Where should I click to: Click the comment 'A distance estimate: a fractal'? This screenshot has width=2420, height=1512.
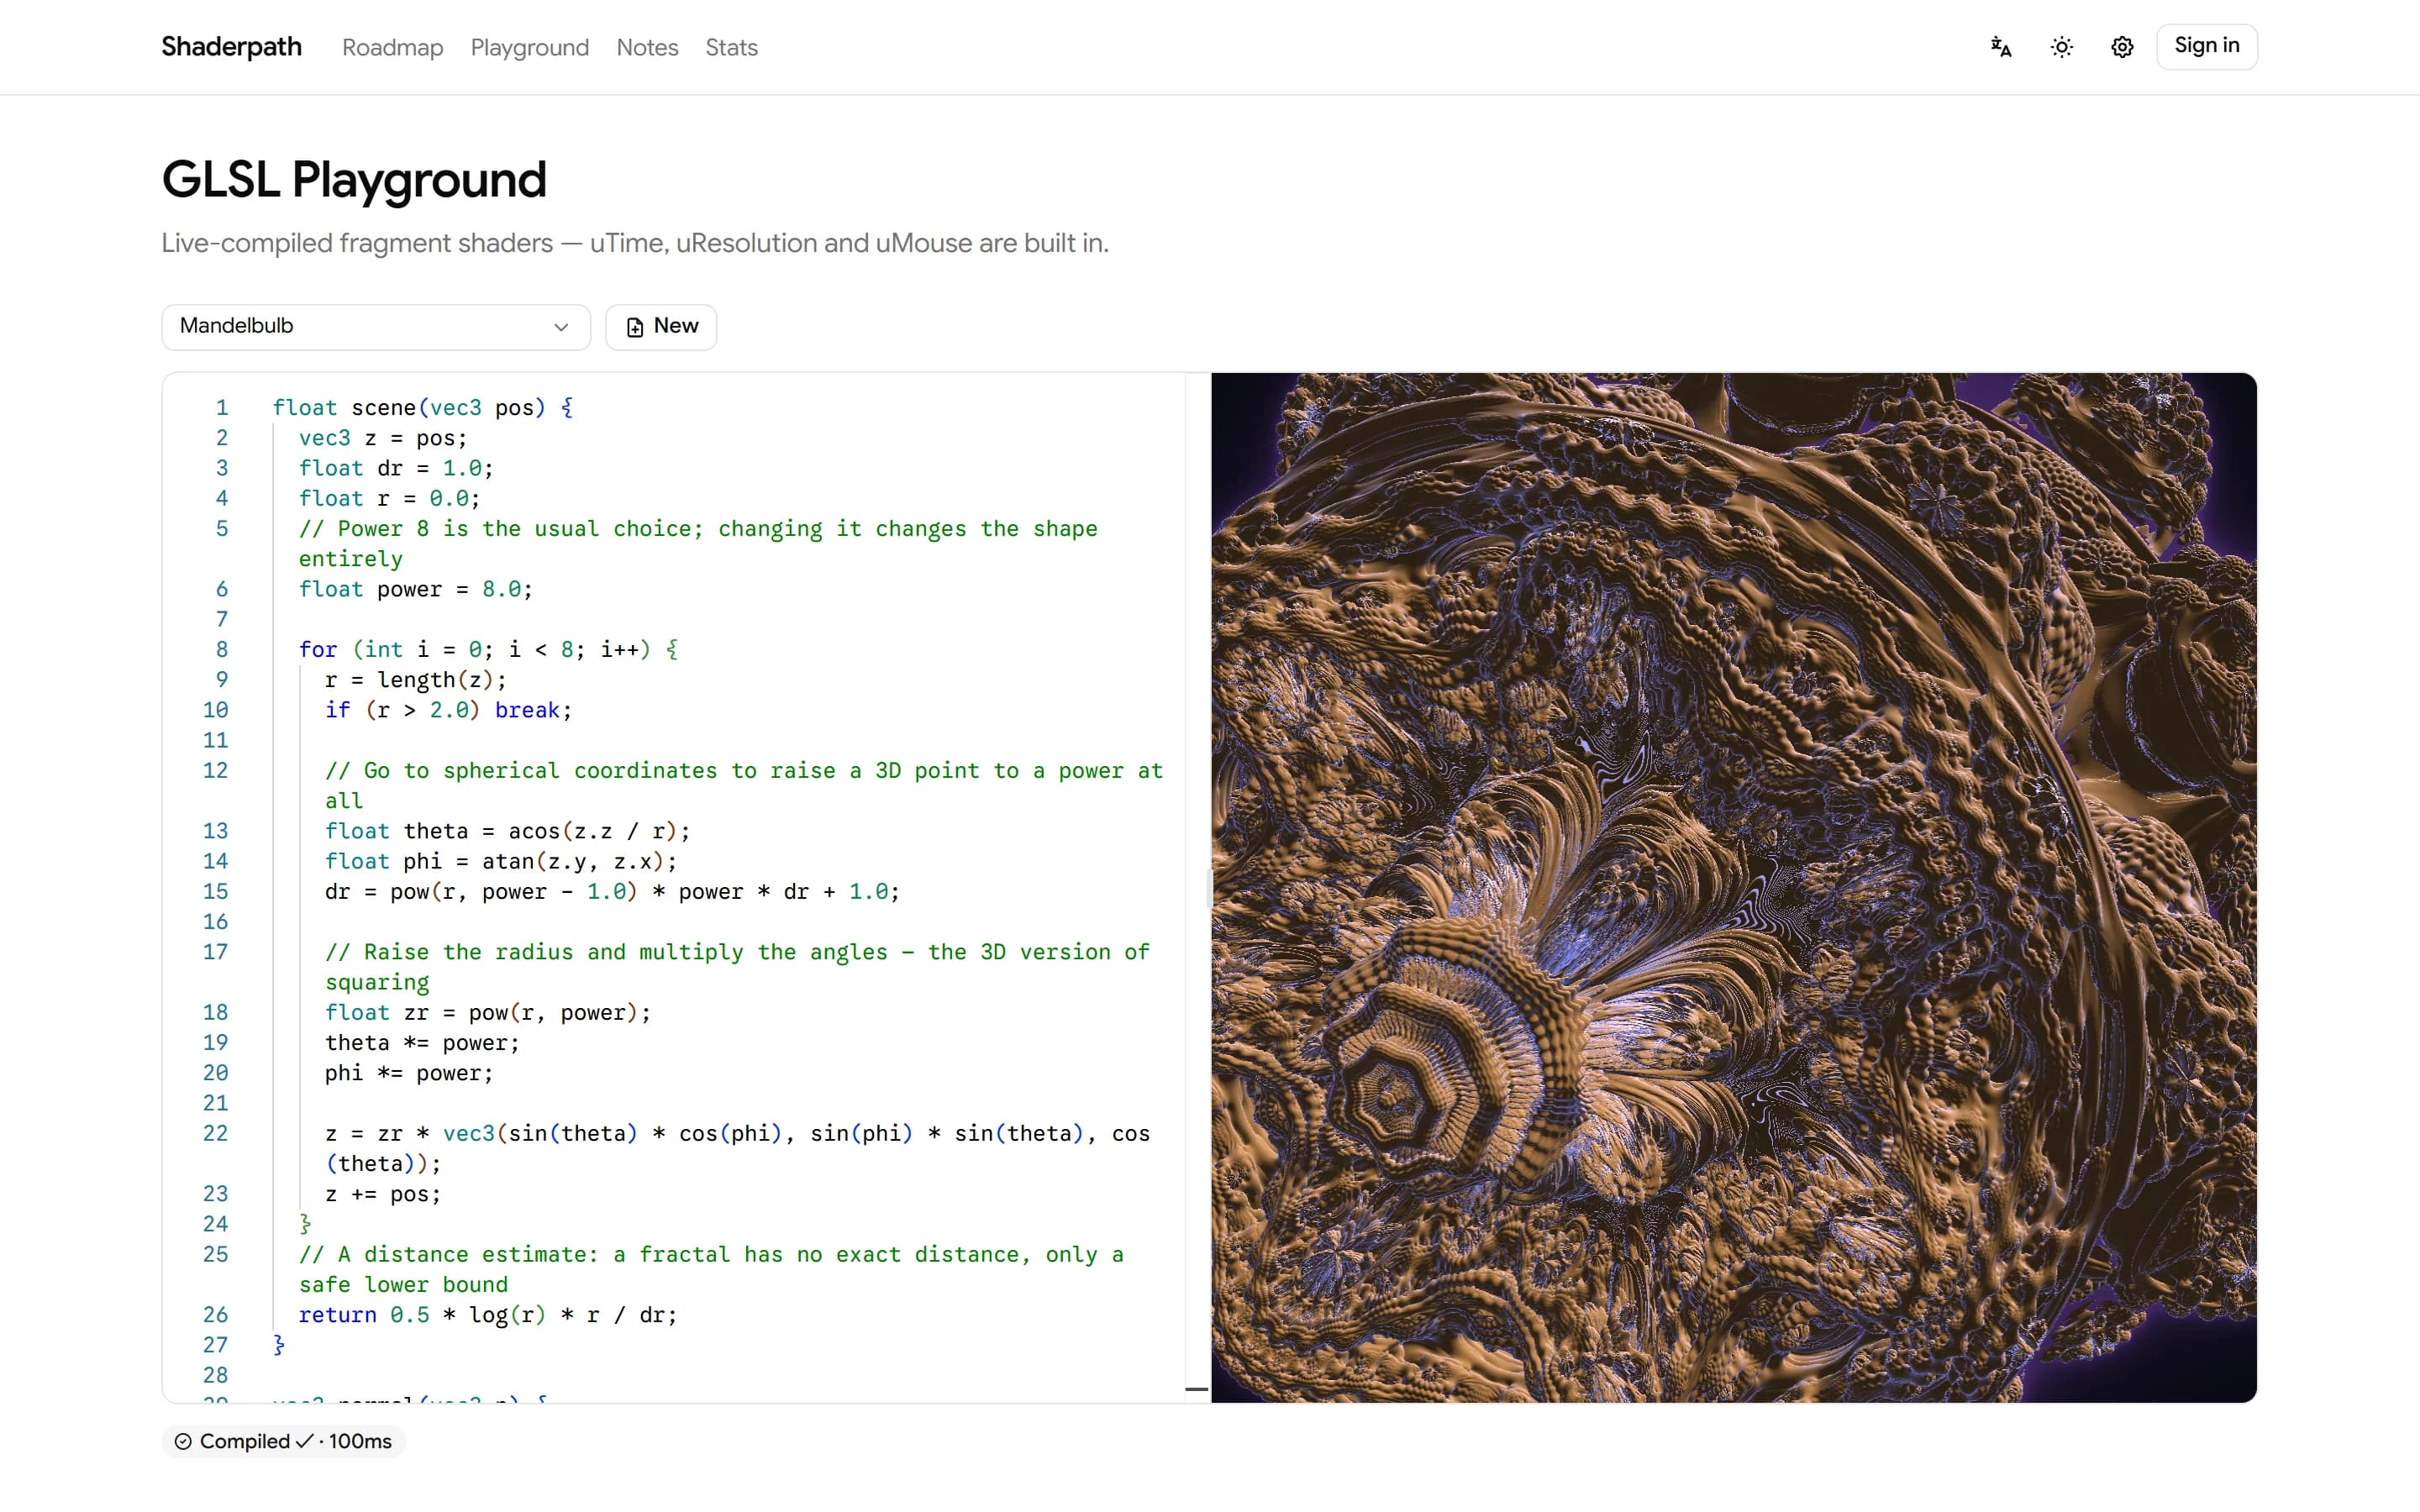click(711, 1270)
